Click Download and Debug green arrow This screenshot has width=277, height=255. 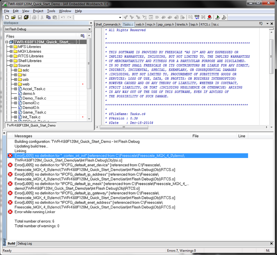pyautogui.click(x=218, y=17)
